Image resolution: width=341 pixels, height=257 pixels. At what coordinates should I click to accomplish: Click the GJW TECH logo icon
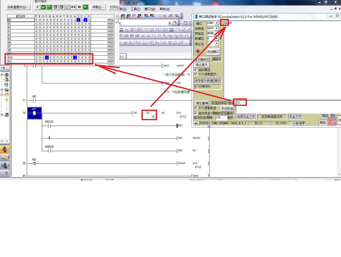(332, 121)
